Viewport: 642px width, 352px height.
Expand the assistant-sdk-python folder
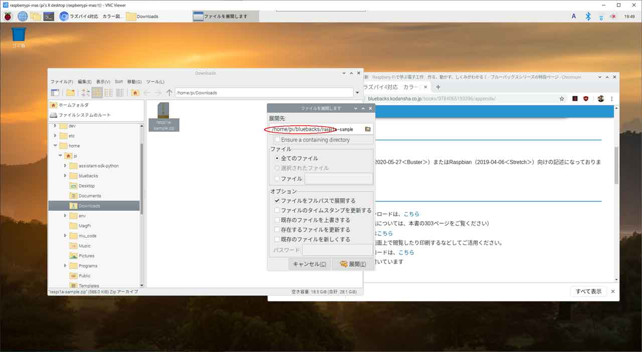point(65,166)
